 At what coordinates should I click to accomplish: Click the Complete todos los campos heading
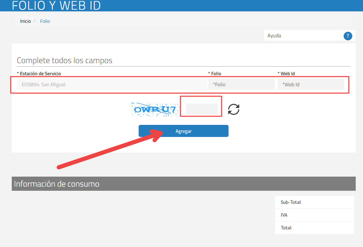65,60
